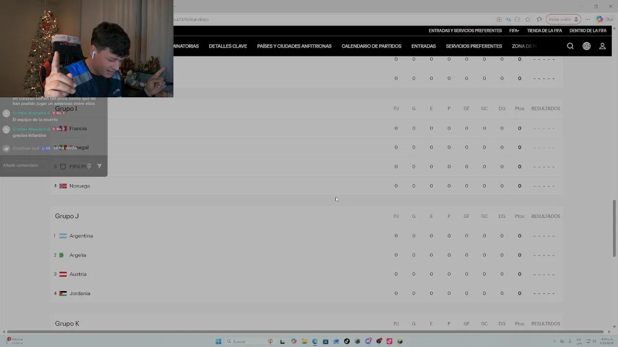Open the ZONA DE menu item
This screenshot has width=618, height=347.
[524, 46]
